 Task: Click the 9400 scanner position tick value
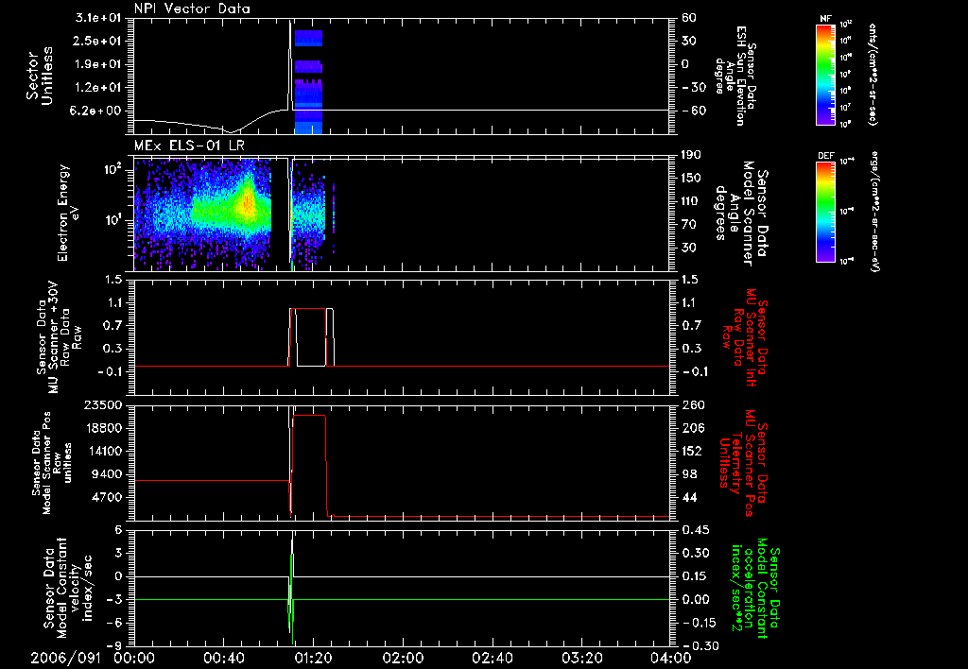point(108,474)
